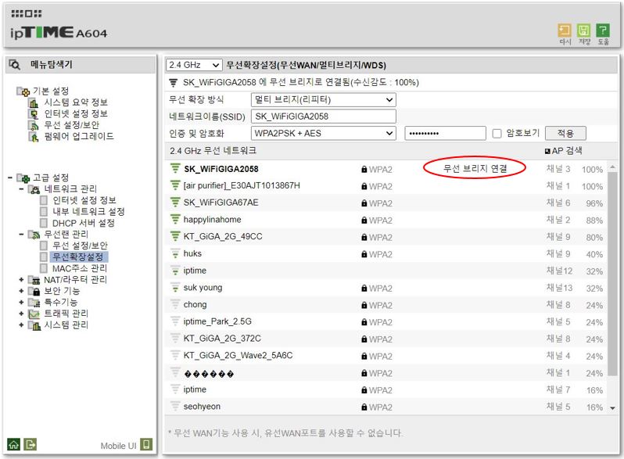This screenshot has width=624, height=459.
Task: Click the 트래픽 관리 chart icon
Action: click(x=34, y=314)
